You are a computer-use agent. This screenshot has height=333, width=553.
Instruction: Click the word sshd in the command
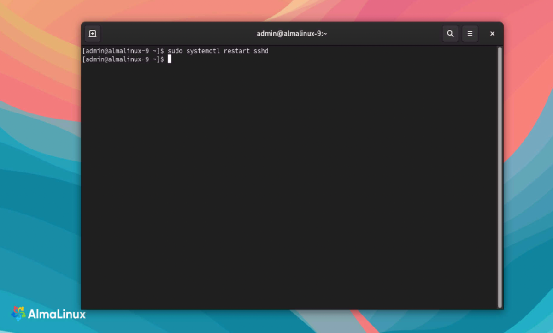[x=261, y=51]
